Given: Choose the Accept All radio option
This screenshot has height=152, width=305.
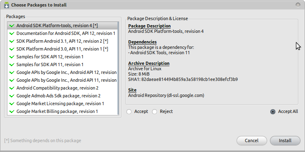Looking at the screenshot, I should 273,112.
